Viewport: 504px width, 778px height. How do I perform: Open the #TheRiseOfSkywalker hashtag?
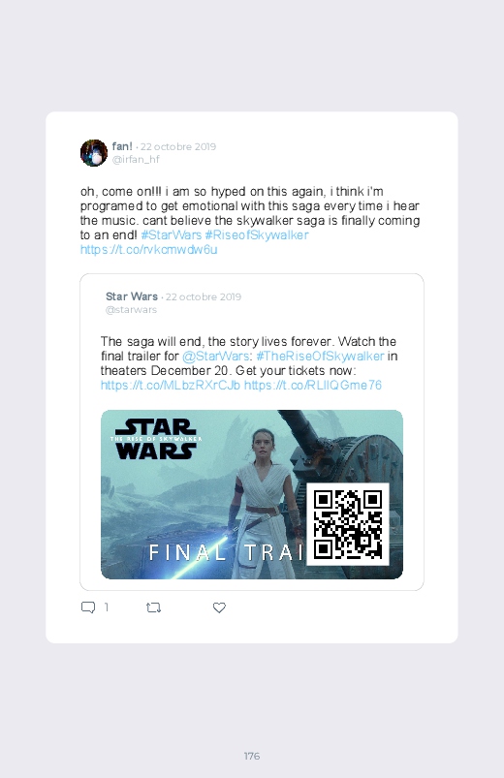click(x=320, y=356)
